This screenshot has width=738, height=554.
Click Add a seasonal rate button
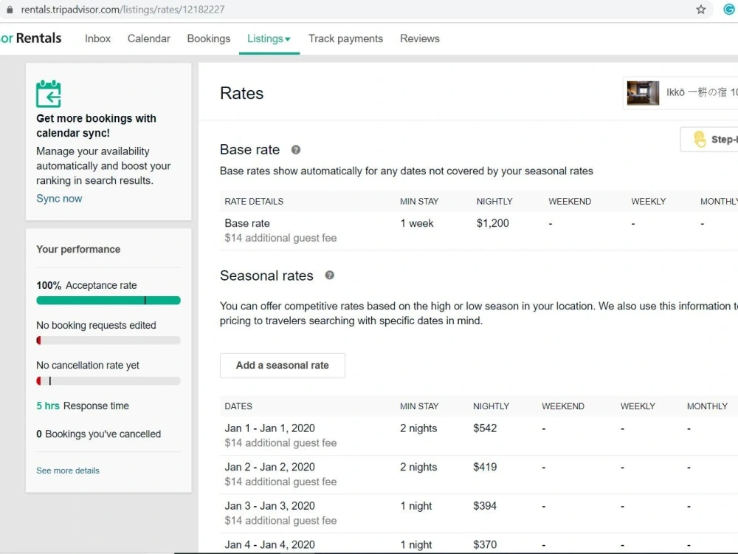click(x=283, y=366)
